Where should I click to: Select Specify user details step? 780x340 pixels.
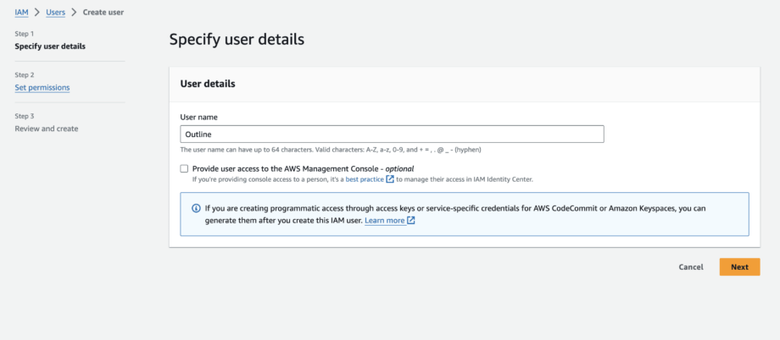click(50, 47)
